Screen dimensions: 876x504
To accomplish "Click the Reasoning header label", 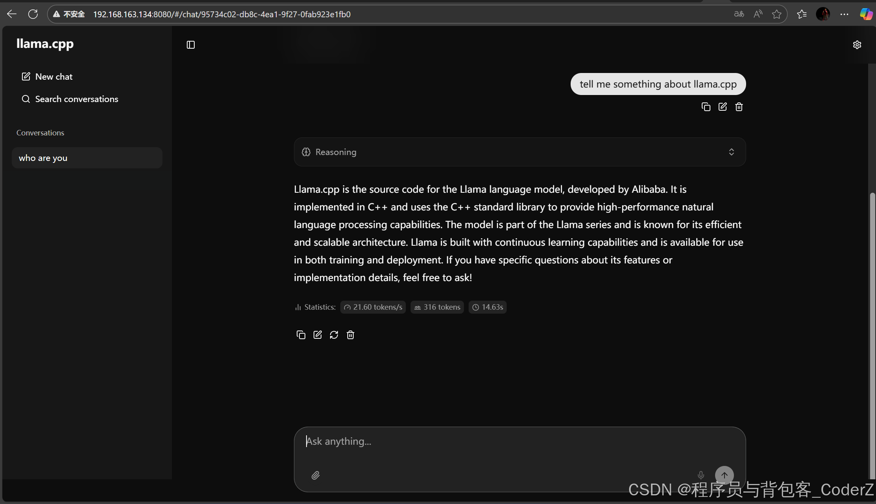I will click(x=336, y=152).
